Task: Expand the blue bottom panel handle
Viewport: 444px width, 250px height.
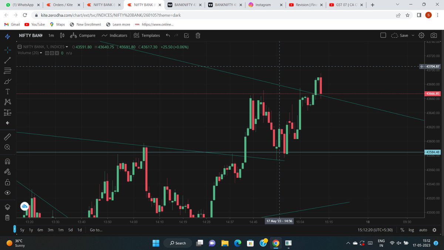Action: 15,230
